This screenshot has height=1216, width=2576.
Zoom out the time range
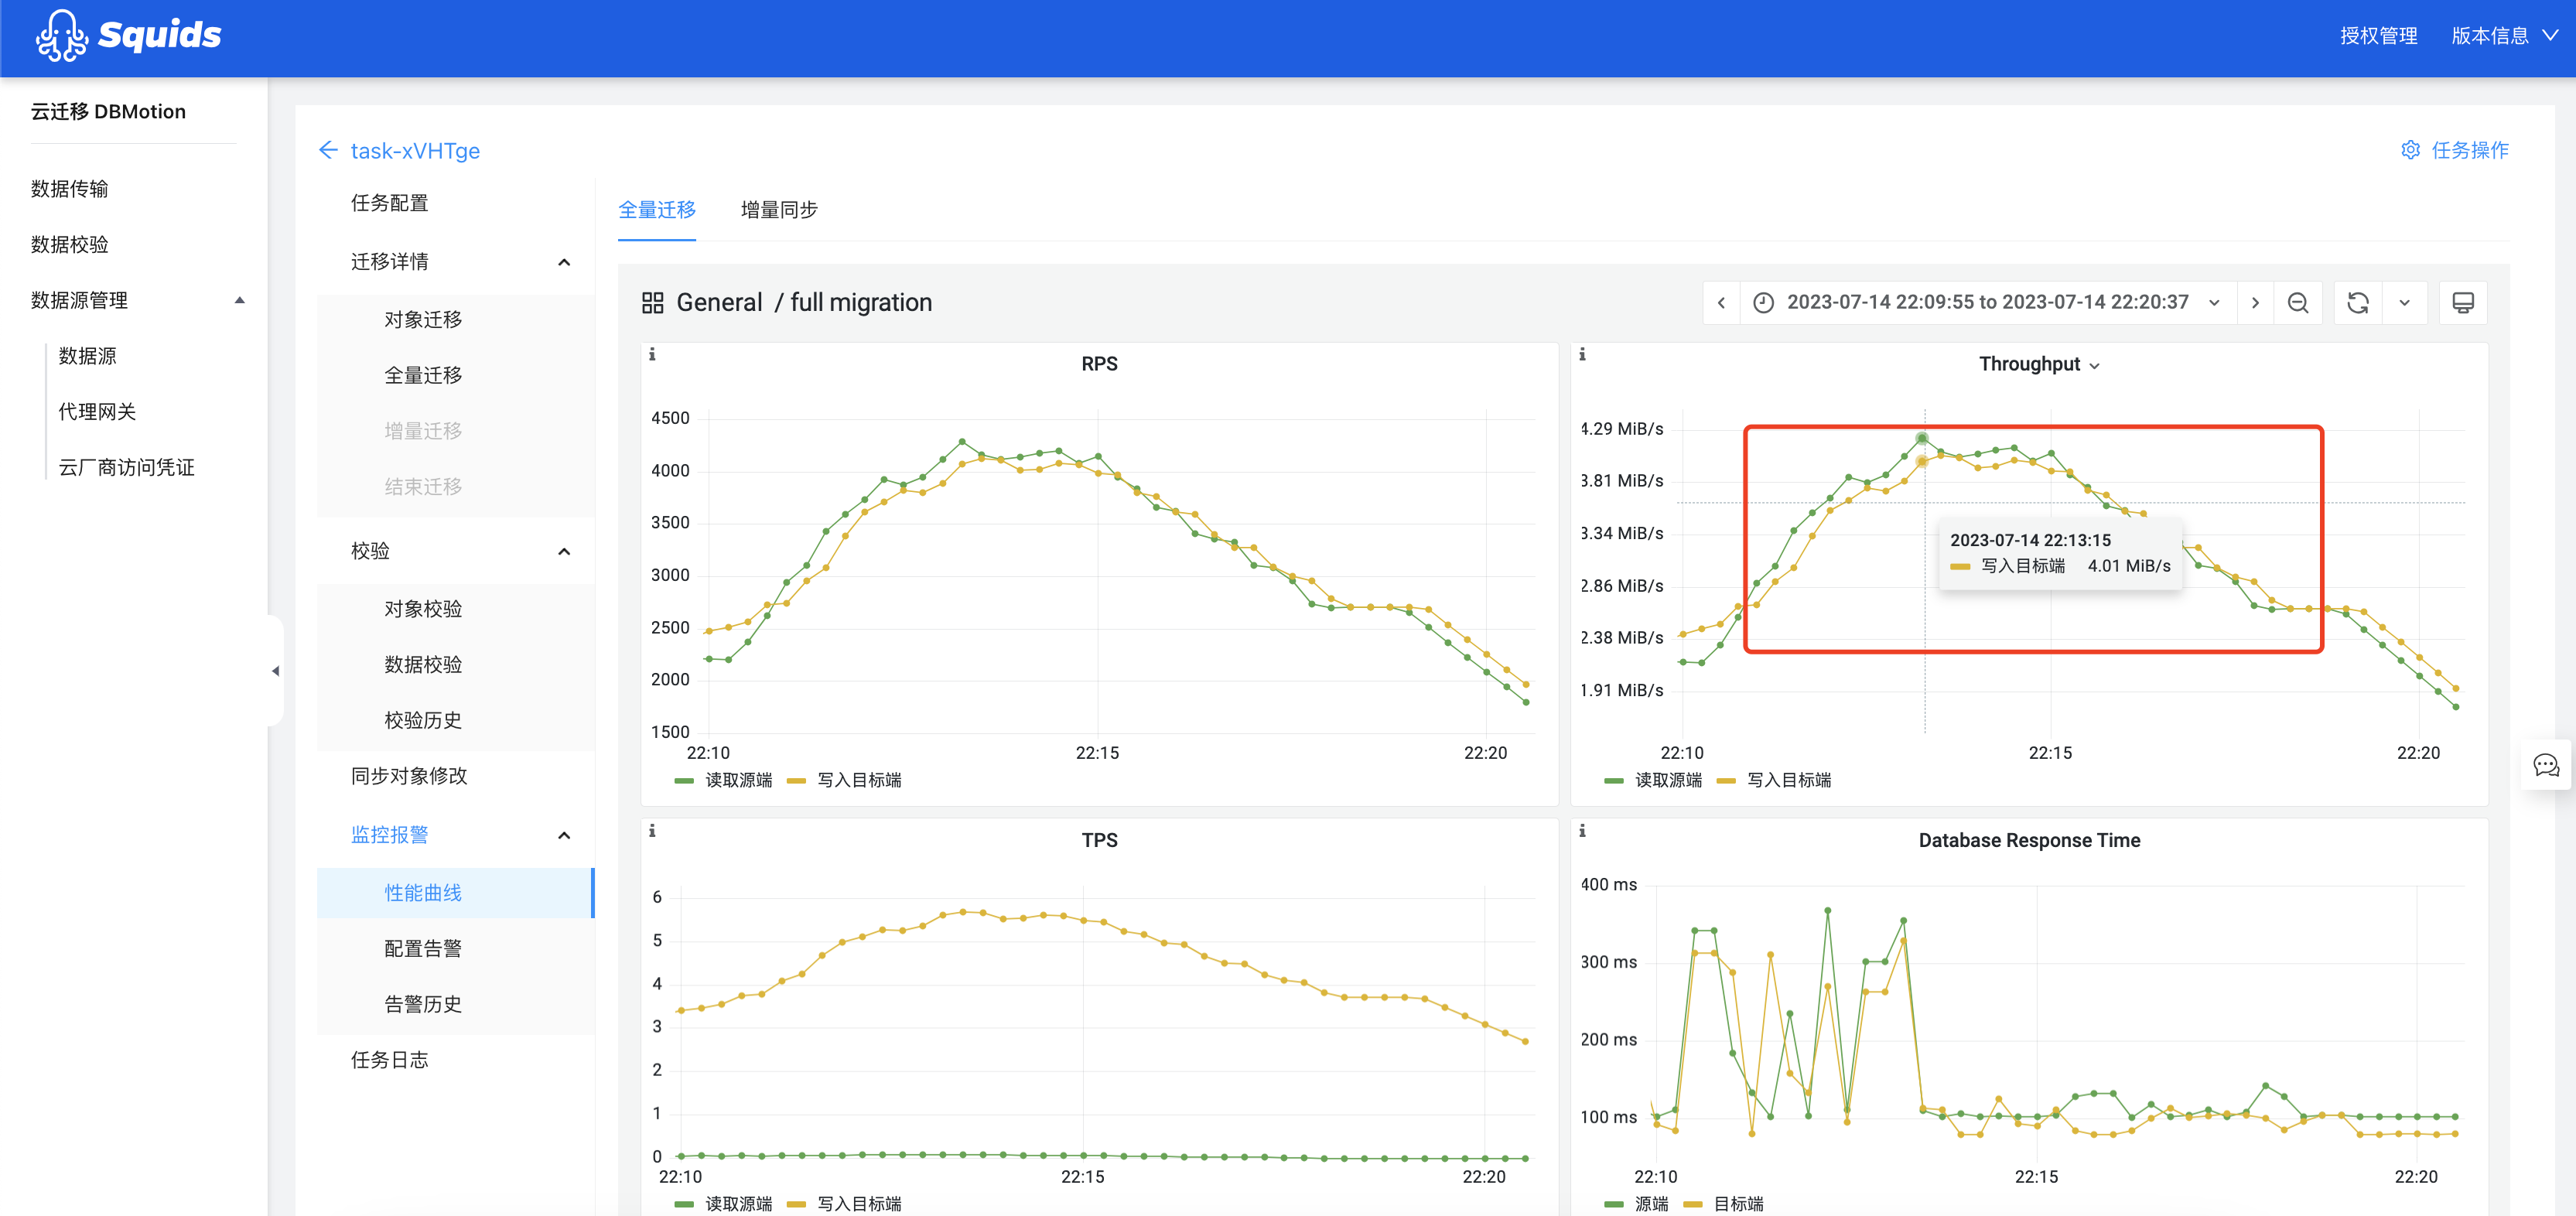[x=2298, y=303]
